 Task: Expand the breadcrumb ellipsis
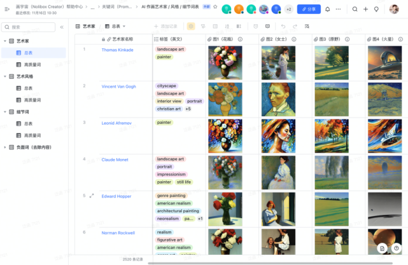92,7
